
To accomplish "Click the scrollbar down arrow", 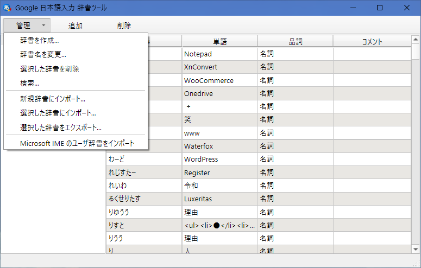I will click(416, 249).
